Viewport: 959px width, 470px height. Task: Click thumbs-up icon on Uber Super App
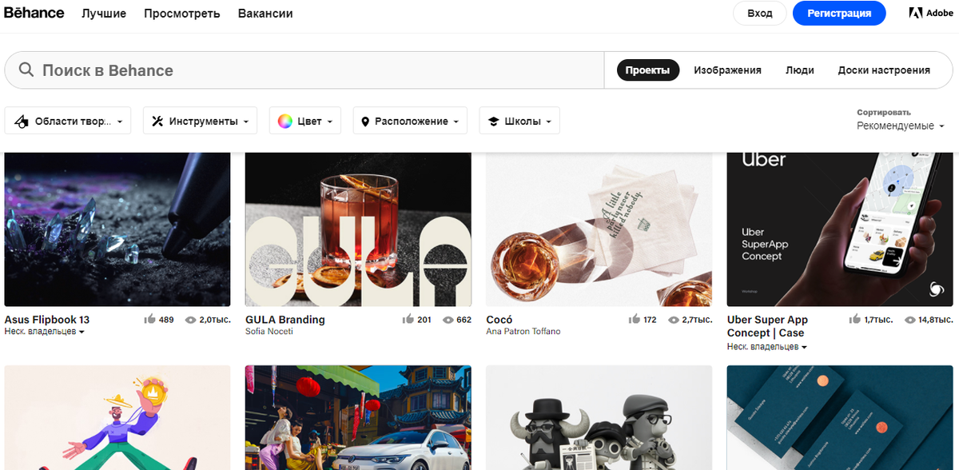click(855, 320)
